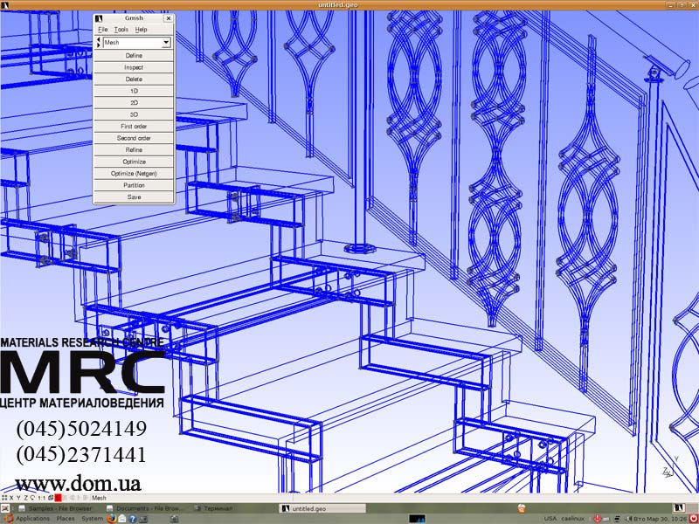Click the camera screenshot applet in panel
This screenshot has height=524, width=699.
(x=174, y=519)
